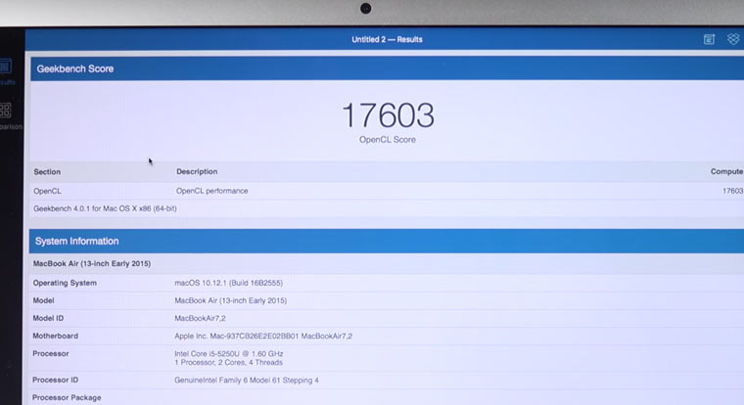Click the window title 'Untitled 2 — Results'

(387, 39)
